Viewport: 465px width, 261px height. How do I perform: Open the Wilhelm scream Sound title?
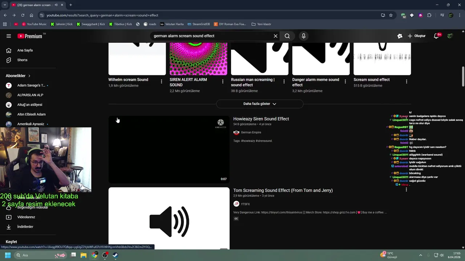(128, 80)
